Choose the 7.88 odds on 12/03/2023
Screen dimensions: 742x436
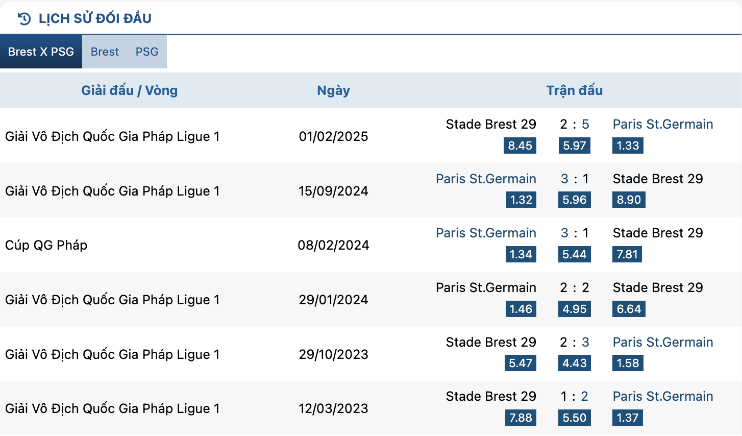pos(521,418)
